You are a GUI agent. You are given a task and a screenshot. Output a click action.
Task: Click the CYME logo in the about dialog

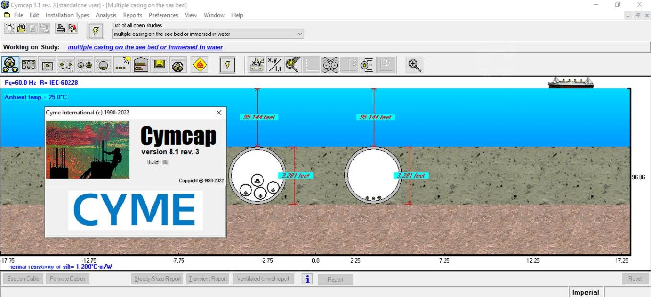point(135,210)
